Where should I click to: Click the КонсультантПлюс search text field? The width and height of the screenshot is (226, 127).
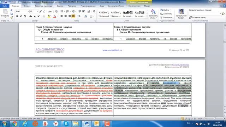tap(205, 14)
